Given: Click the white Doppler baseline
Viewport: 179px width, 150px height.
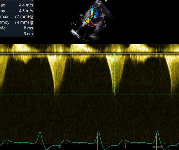Looking at the screenshot, I should click(x=89, y=54).
